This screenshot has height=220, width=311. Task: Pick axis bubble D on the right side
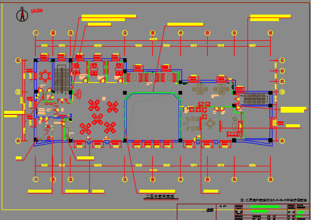coord(282,71)
